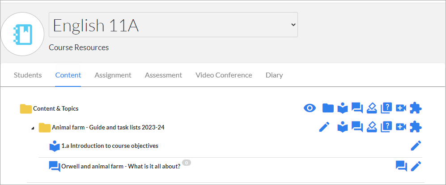Toggle the eye visibility icon for Content & Topics
Screen dimensions: 446x185
[310, 108]
